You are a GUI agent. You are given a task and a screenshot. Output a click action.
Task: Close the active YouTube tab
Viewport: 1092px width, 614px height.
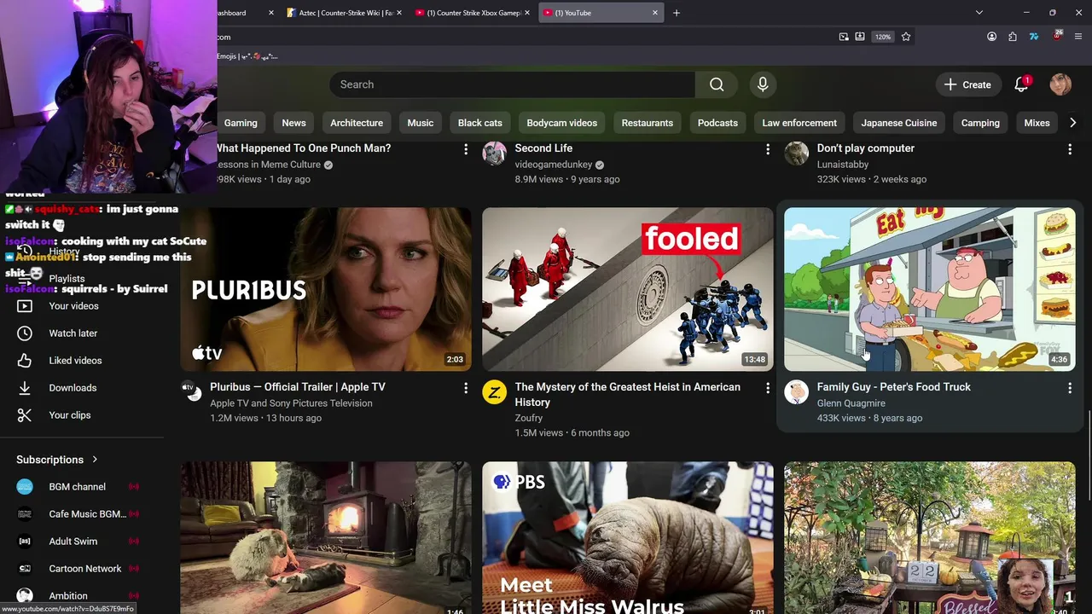[x=655, y=13]
